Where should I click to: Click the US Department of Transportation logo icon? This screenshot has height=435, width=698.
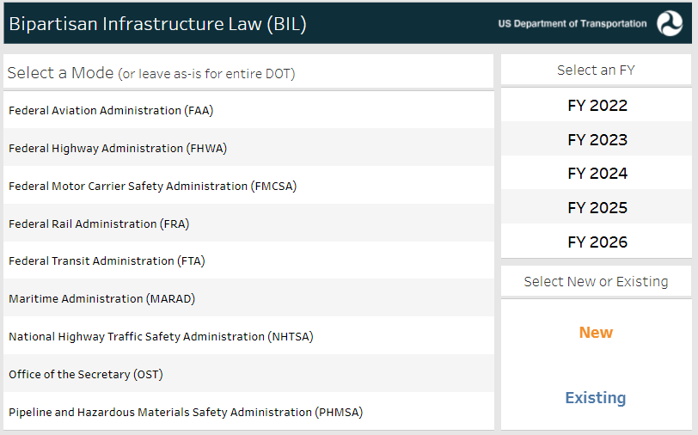click(x=669, y=24)
